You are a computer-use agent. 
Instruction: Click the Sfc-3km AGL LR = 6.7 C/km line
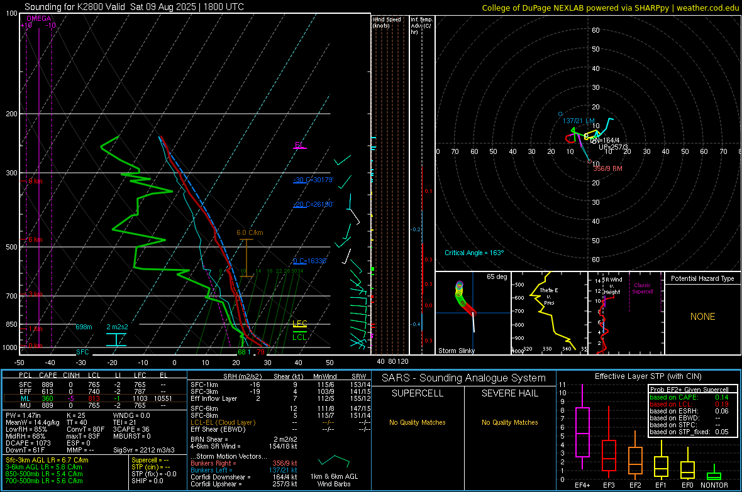click(47, 460)
